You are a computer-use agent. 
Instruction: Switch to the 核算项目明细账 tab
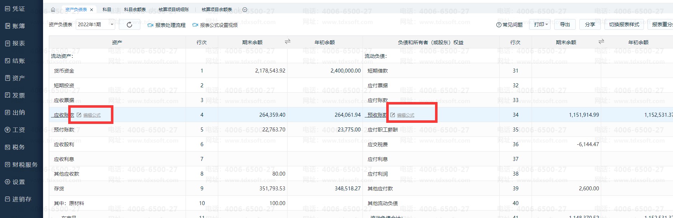coord(174,10)
